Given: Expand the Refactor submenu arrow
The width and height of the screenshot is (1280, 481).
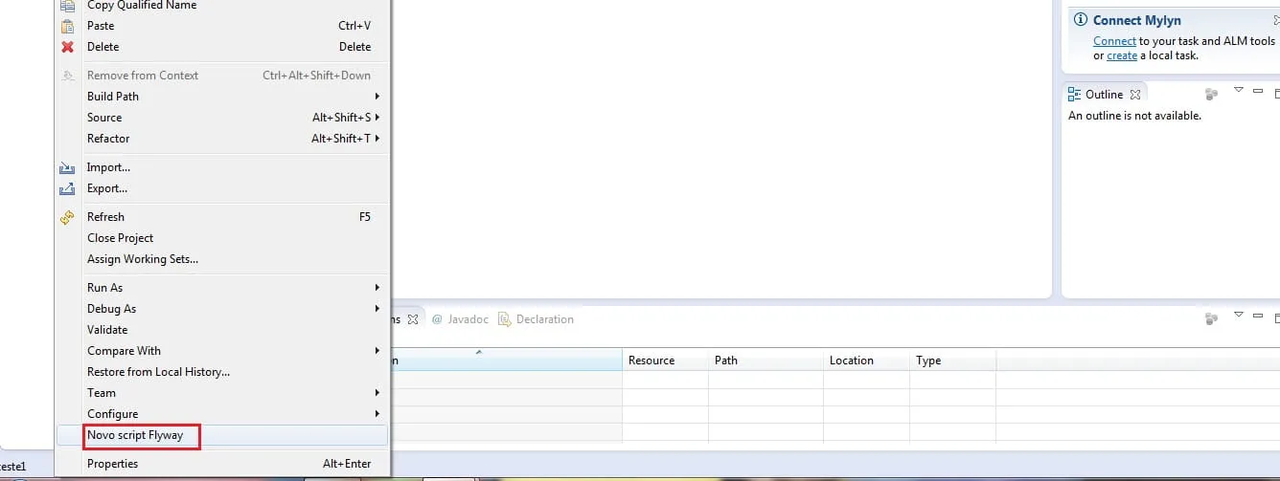Looking at the screenshot, I should pyautogui.click(x=377, y=139).
